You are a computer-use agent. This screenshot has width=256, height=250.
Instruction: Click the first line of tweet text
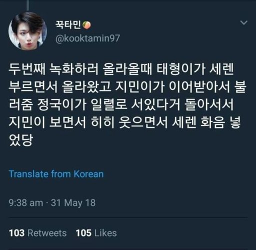(121, 69)
